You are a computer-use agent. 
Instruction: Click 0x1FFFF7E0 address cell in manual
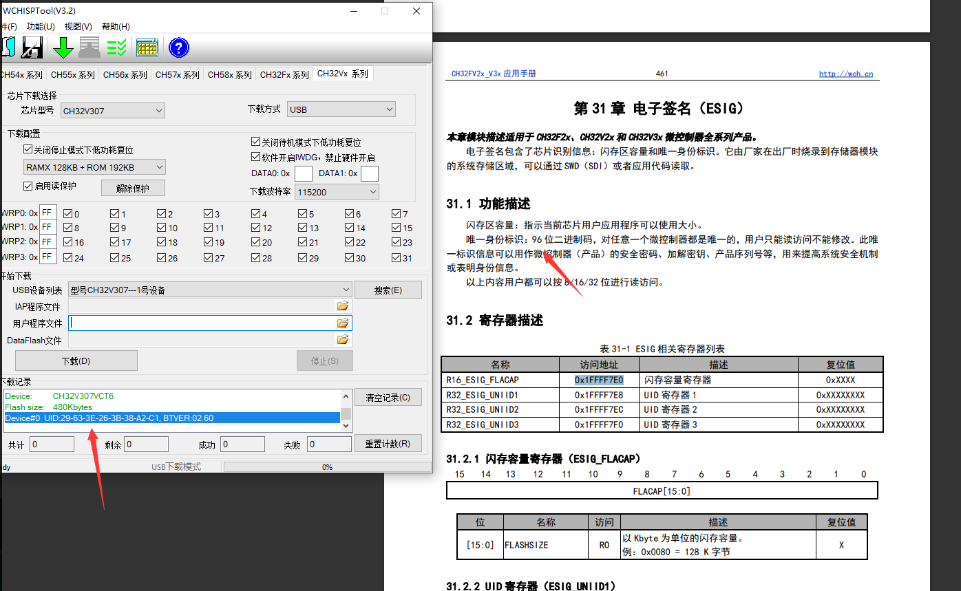point(599,380)
